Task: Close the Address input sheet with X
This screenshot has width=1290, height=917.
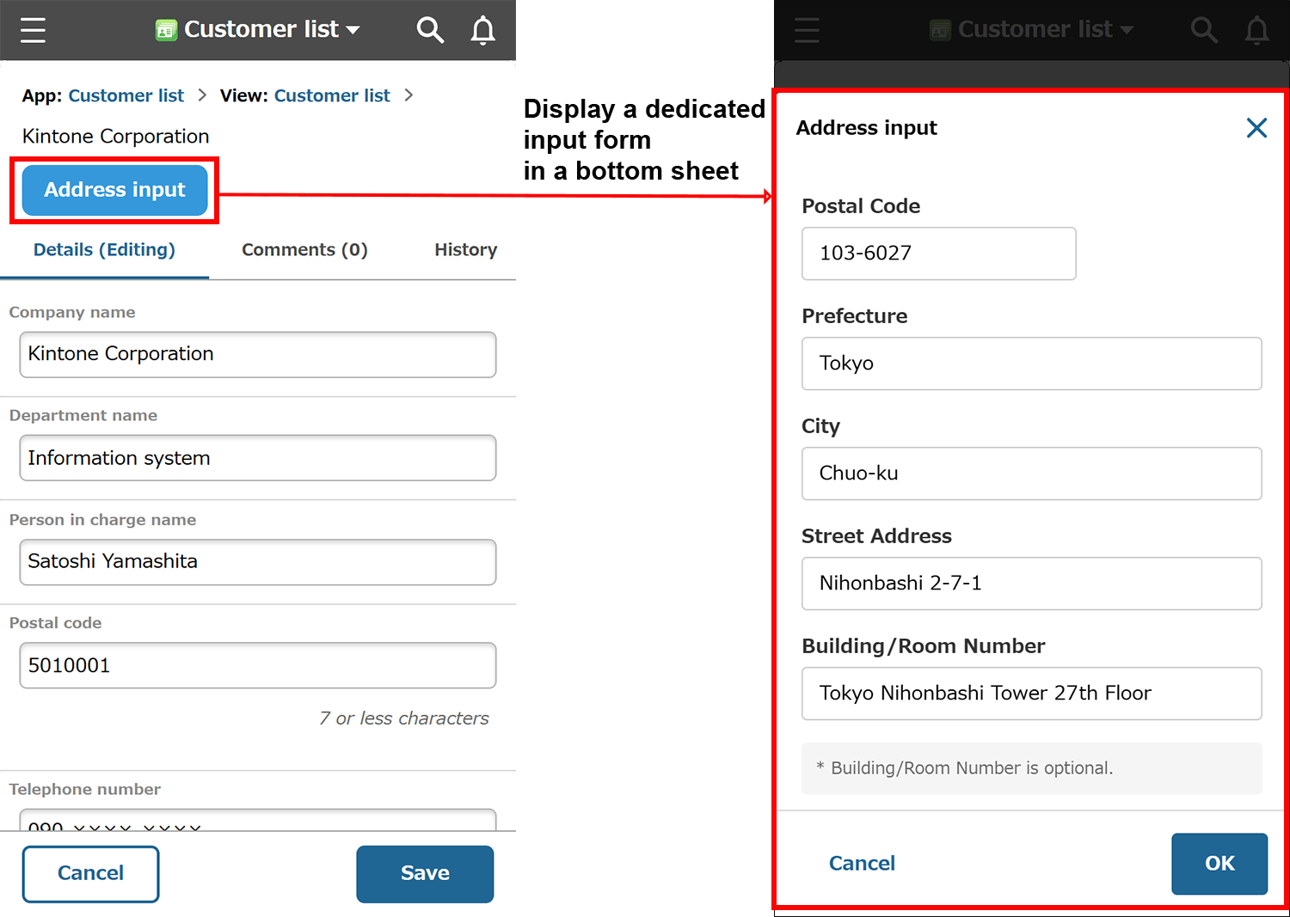Action: pyautogui.click(x=1256, y=128)
